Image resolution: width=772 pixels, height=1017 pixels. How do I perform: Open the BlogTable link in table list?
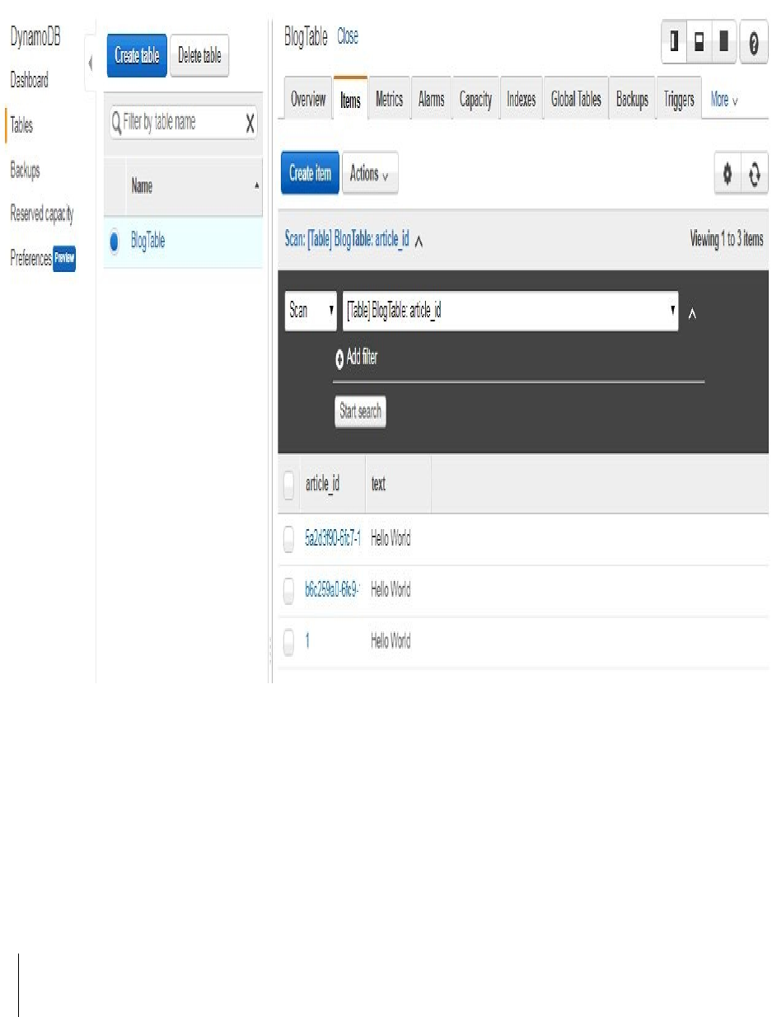(x=147, y=242)
